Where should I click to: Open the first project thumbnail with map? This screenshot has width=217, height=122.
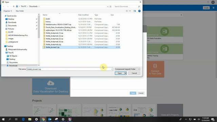tap(44, 110)
